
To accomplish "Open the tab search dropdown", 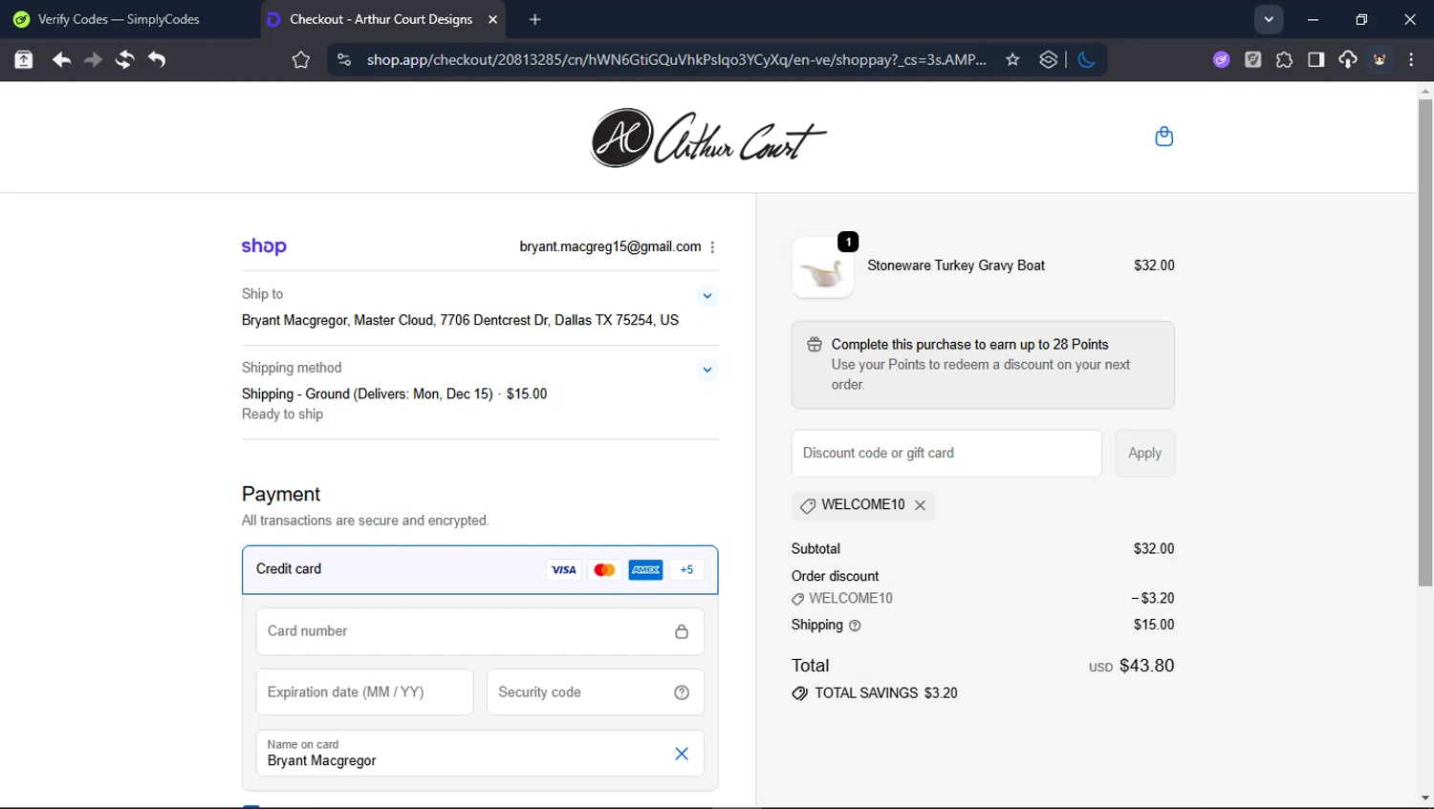I will pyautogui.click(x=1269, y=19).
